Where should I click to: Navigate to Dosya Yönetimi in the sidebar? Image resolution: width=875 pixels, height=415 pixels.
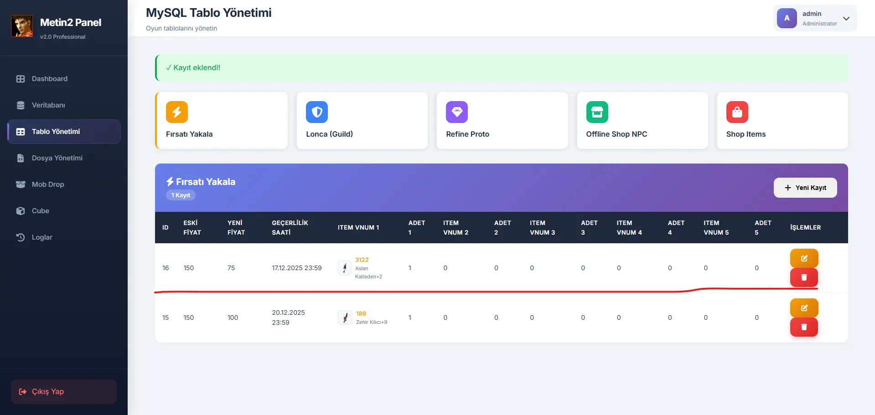tap(57, 158)
